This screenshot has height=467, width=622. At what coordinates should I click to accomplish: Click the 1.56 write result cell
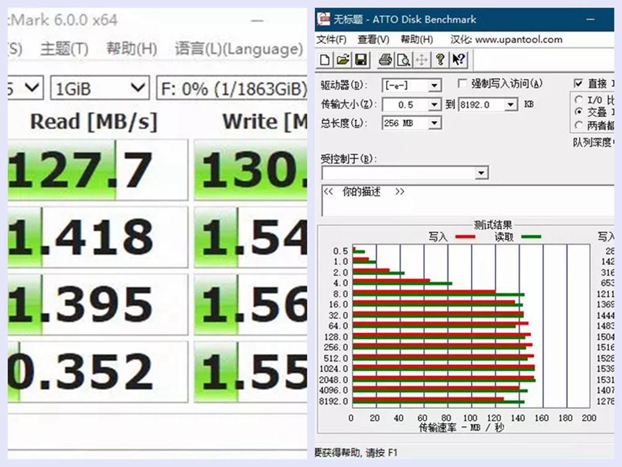point(251,304)
